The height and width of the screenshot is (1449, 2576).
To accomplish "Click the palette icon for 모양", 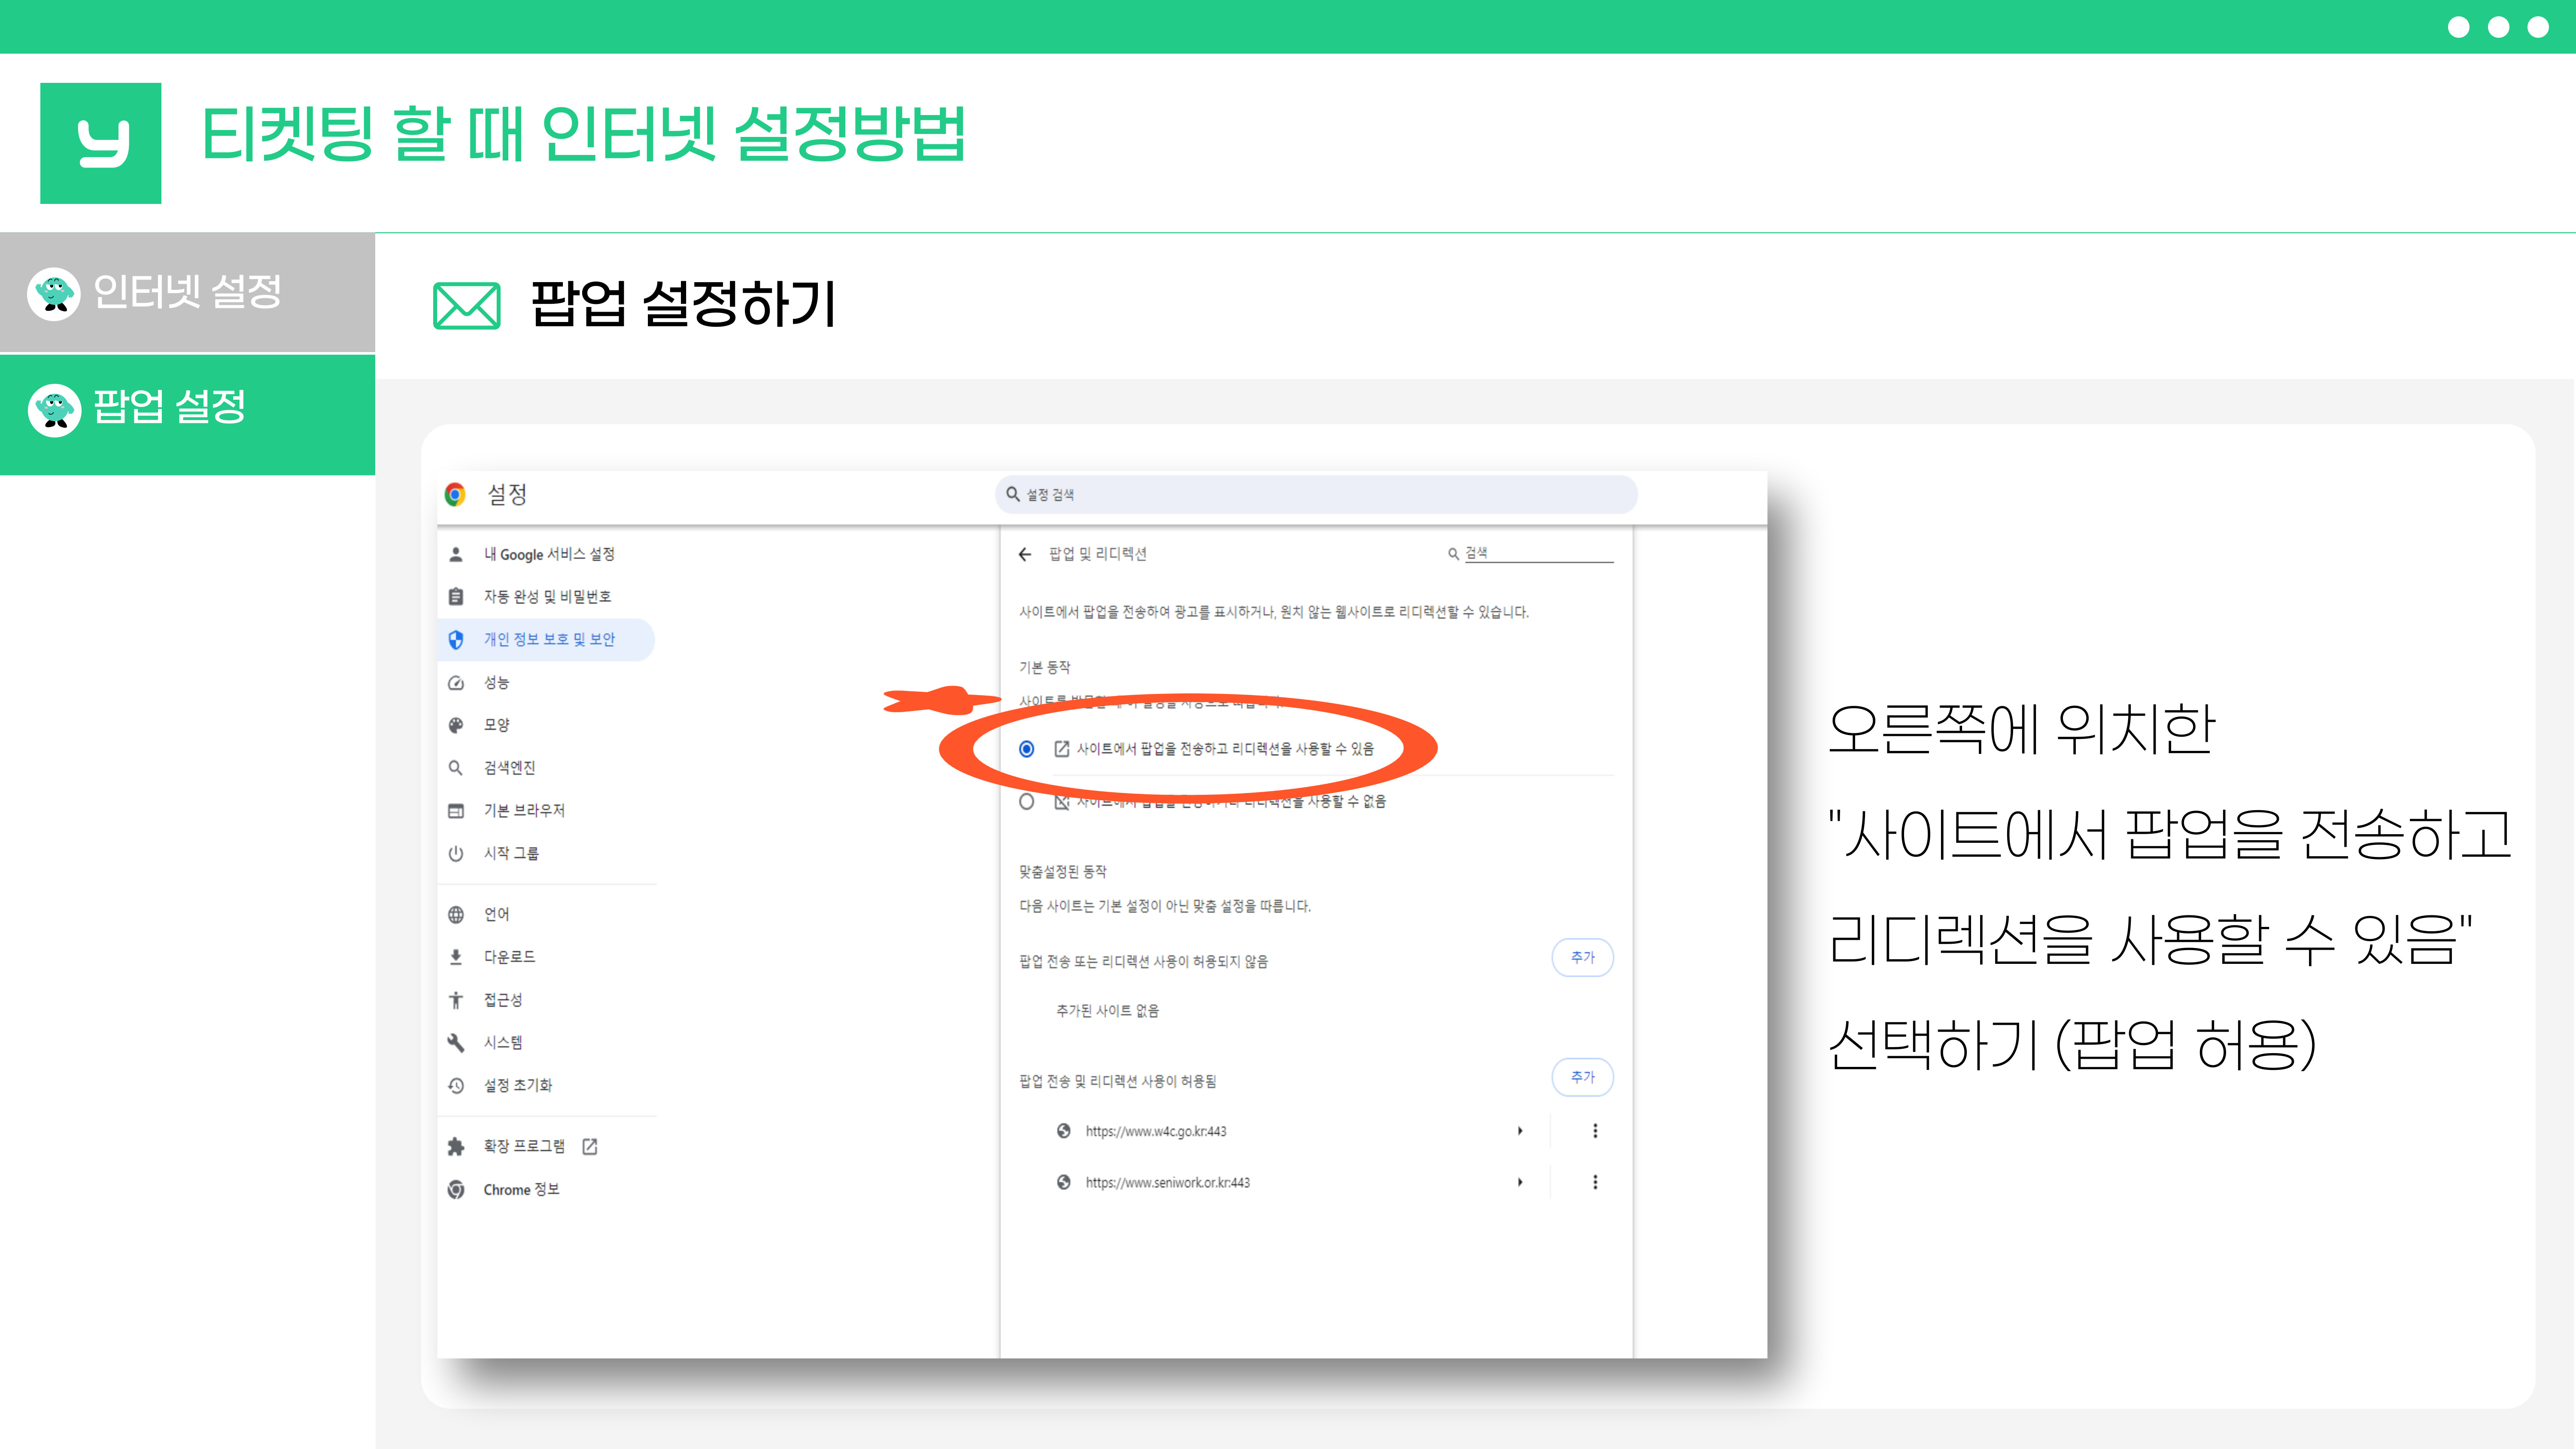I will point(456,725).
